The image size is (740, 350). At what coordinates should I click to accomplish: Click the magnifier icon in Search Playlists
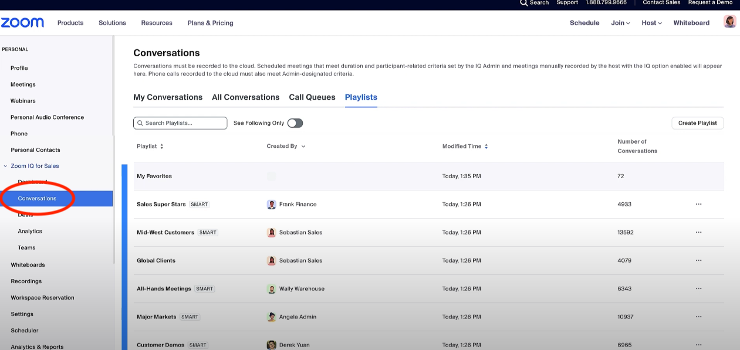140,123
